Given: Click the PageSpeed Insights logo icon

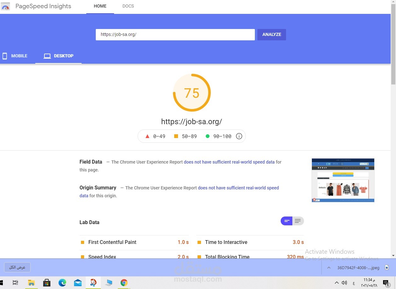Looking at the screenshot, I should (5, 6).
